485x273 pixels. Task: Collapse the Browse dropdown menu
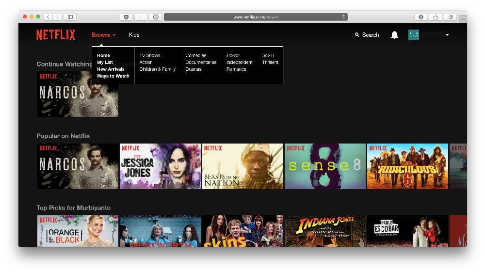[x=103, y=35]
